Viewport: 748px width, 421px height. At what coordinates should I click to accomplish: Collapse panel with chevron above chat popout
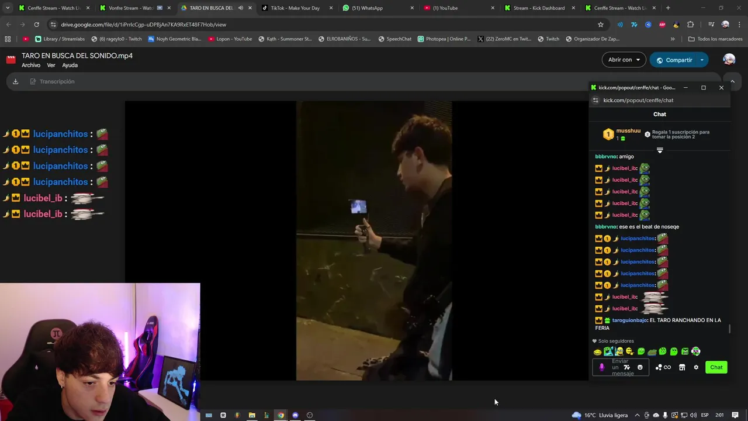point(732,81)
